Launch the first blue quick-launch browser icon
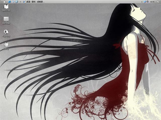 click(x=10, y=2)
